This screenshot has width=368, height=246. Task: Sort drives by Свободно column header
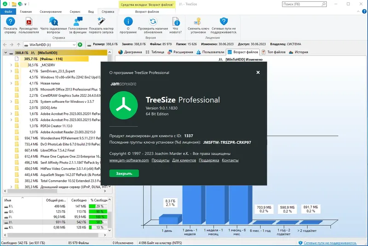point(78,200)
